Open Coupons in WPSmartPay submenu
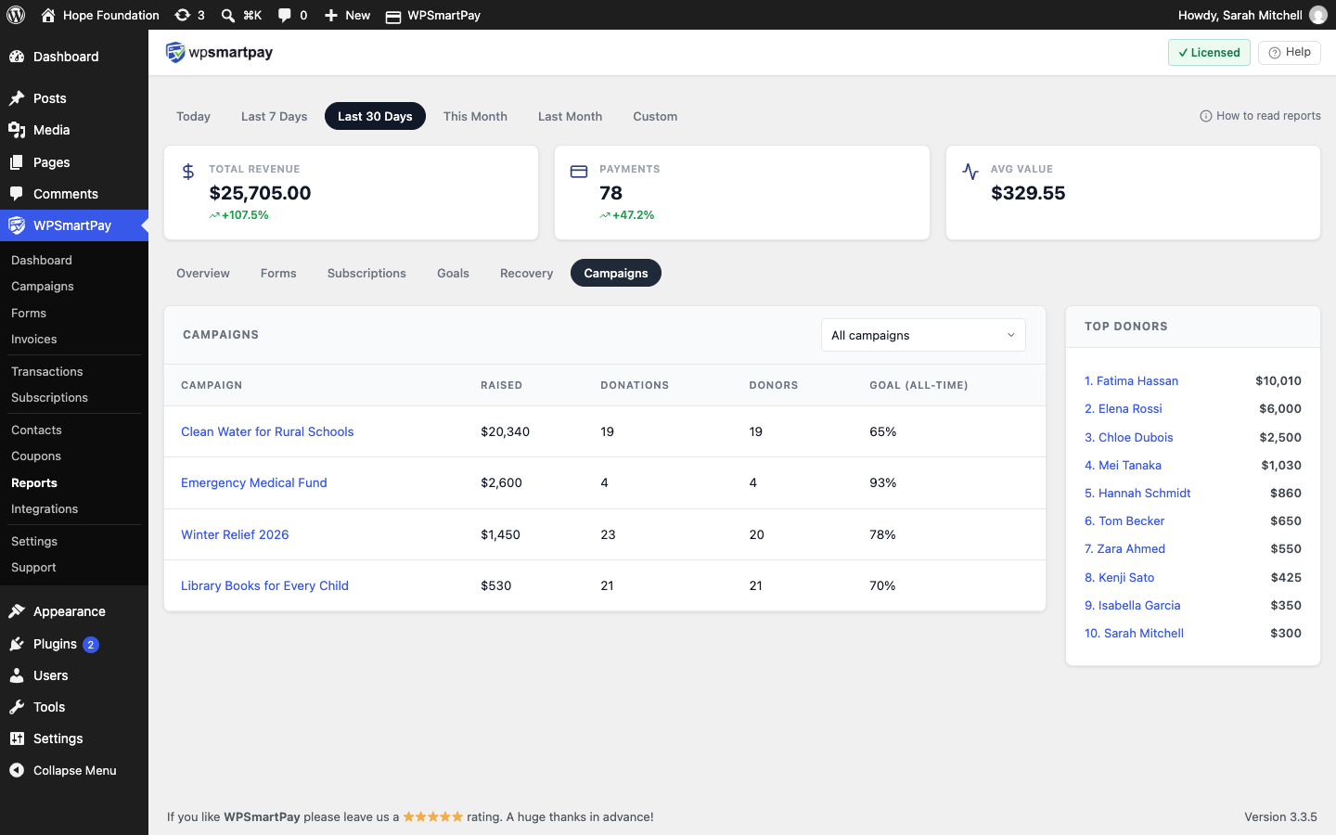This screenshot has width=1336, height=835. 36,456
